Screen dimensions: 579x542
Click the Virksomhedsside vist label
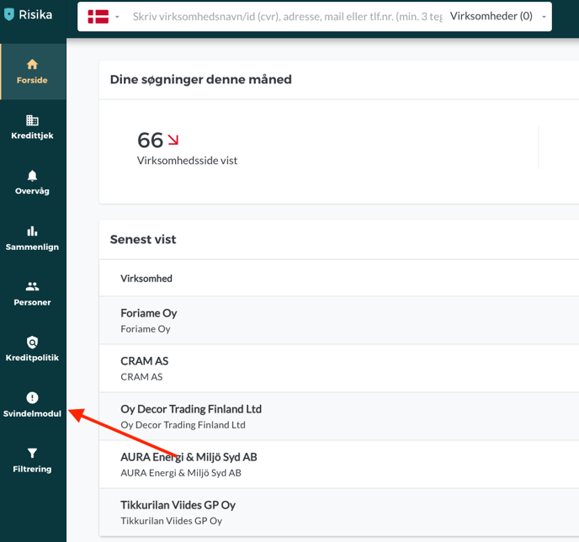pos(187,161)
